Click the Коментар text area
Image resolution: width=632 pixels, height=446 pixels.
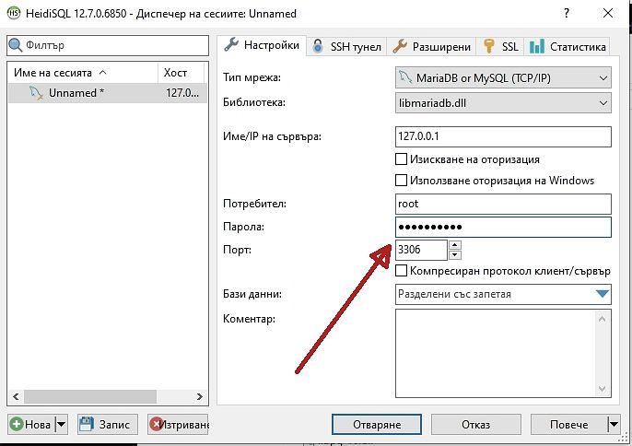point(503,353)
